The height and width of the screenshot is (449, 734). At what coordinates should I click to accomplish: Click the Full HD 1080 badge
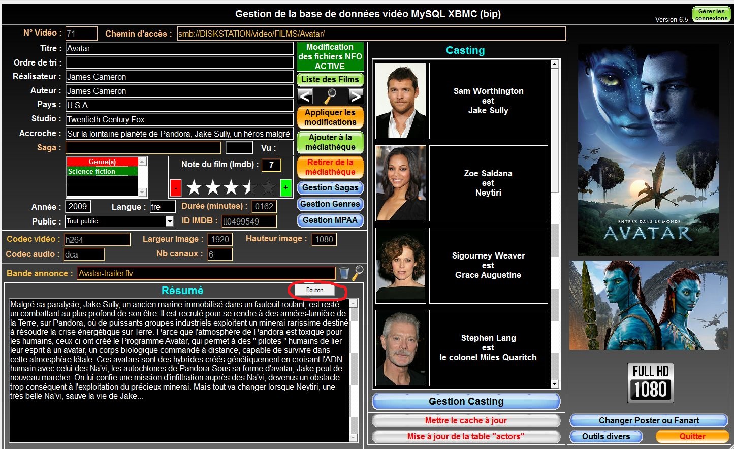(650, 383)
